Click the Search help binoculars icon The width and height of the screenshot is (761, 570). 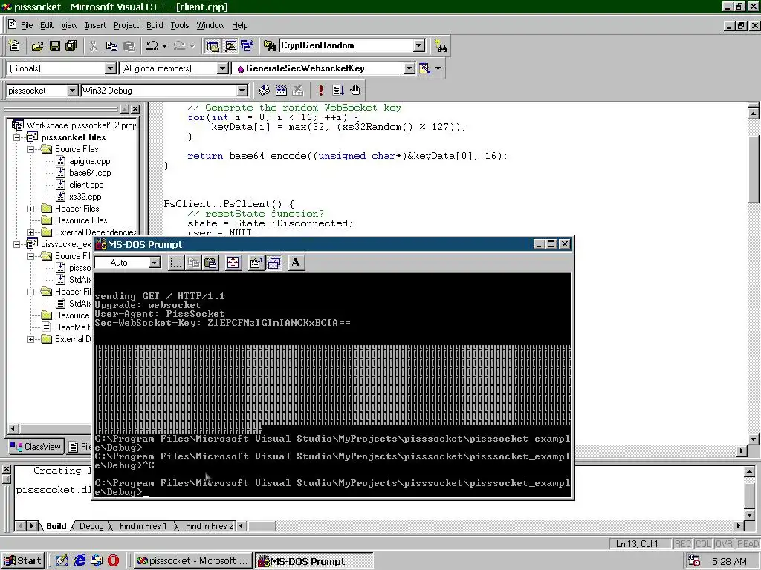441,46
